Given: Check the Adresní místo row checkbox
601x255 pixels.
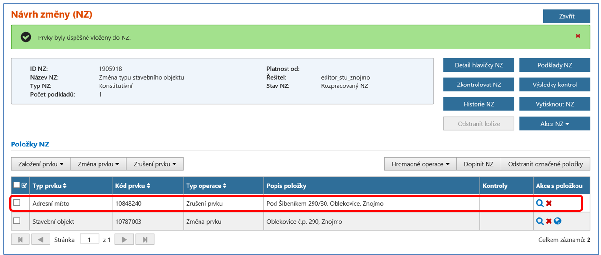Looking at the screenshot, I should [17, 203].
